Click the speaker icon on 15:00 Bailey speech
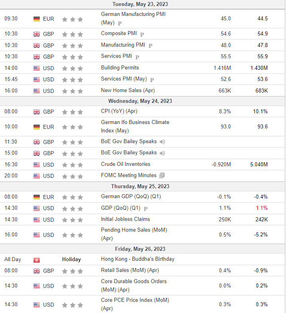This screenshot has height=313, width=286. tap(162, 153)
